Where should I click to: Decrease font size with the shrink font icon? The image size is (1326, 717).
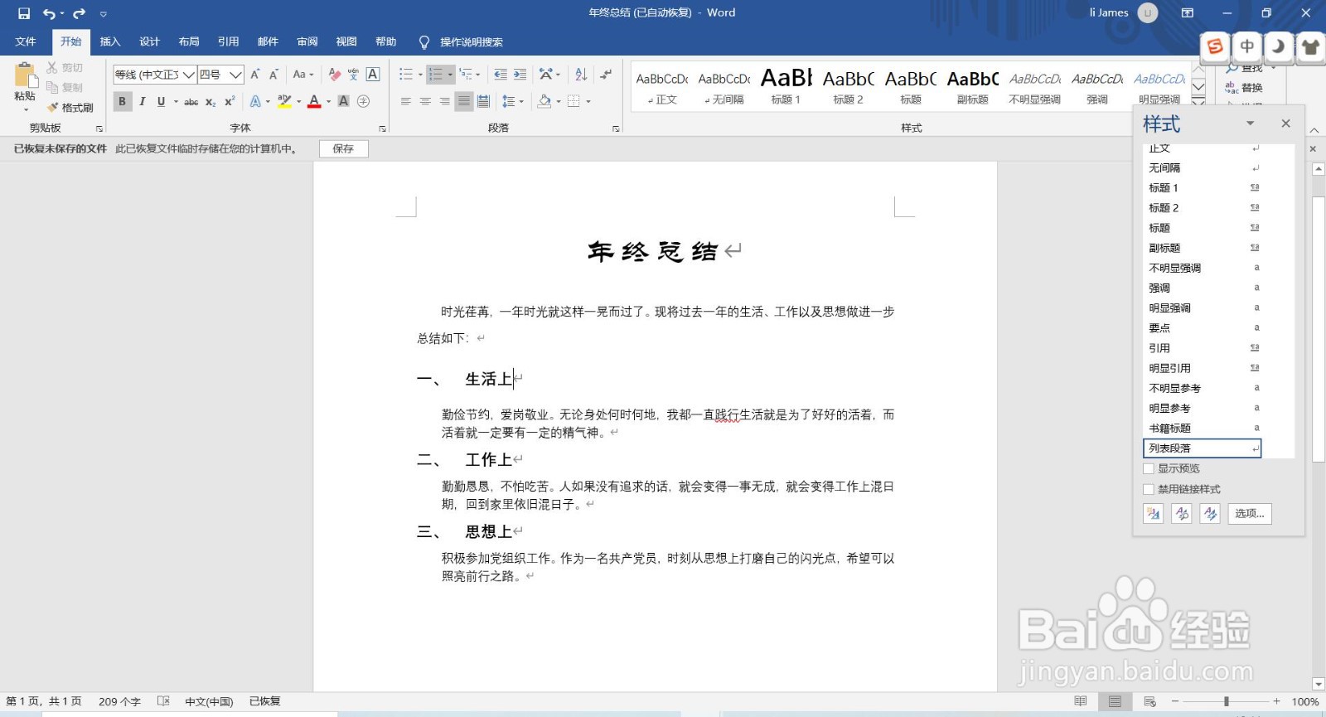coord(273,75)
